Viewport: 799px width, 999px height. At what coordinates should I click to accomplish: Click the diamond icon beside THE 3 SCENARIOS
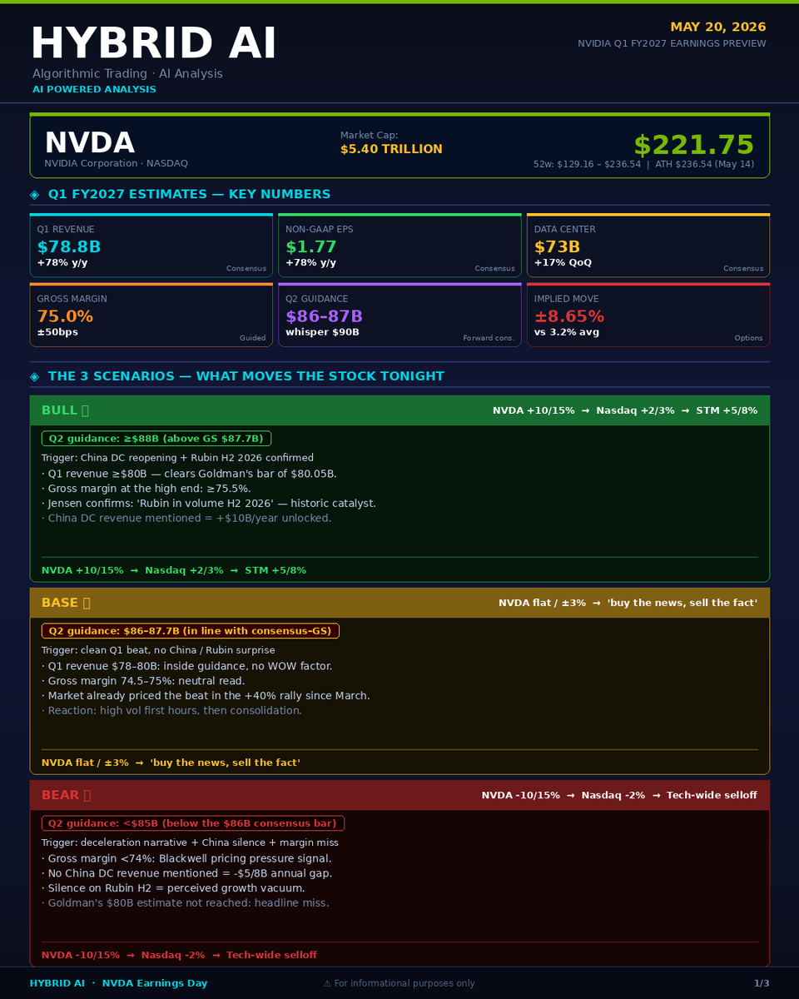point(34,377)
